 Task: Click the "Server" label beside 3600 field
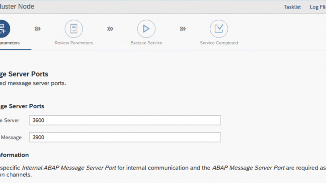coord(11,121)
